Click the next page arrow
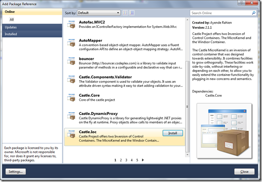 143,160
